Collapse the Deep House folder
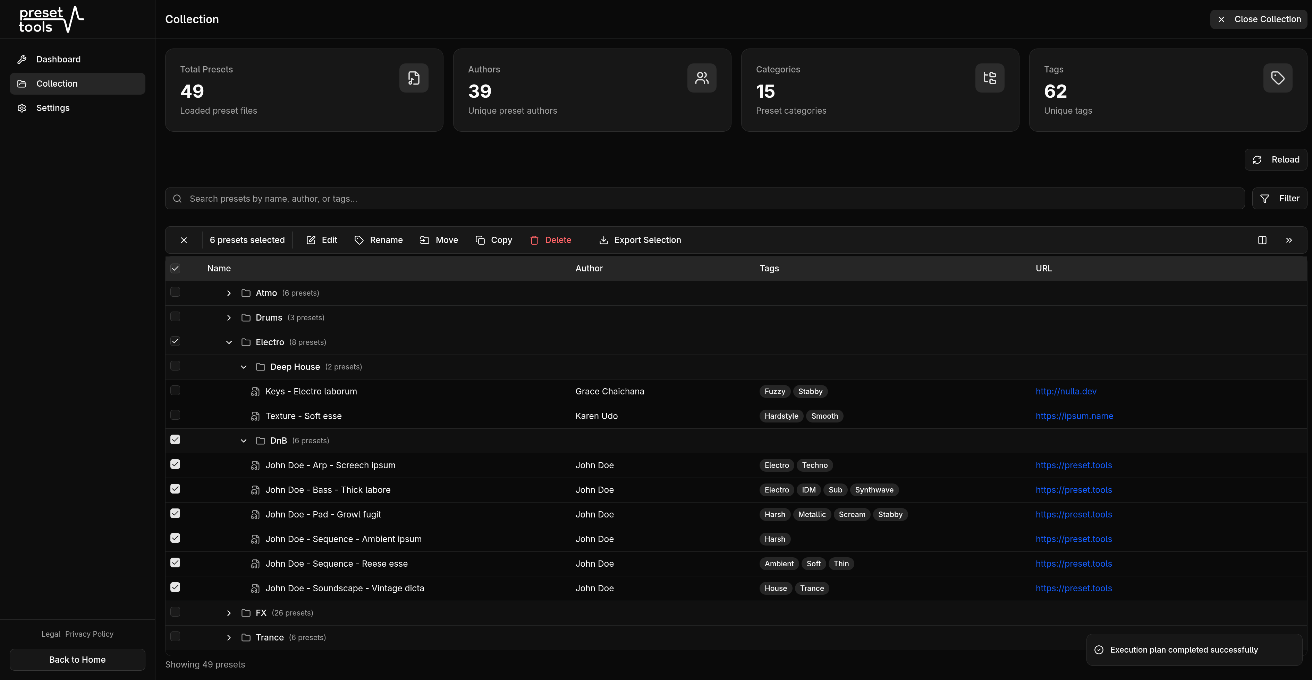1312x680 pixels. click(x=244, y=366)
